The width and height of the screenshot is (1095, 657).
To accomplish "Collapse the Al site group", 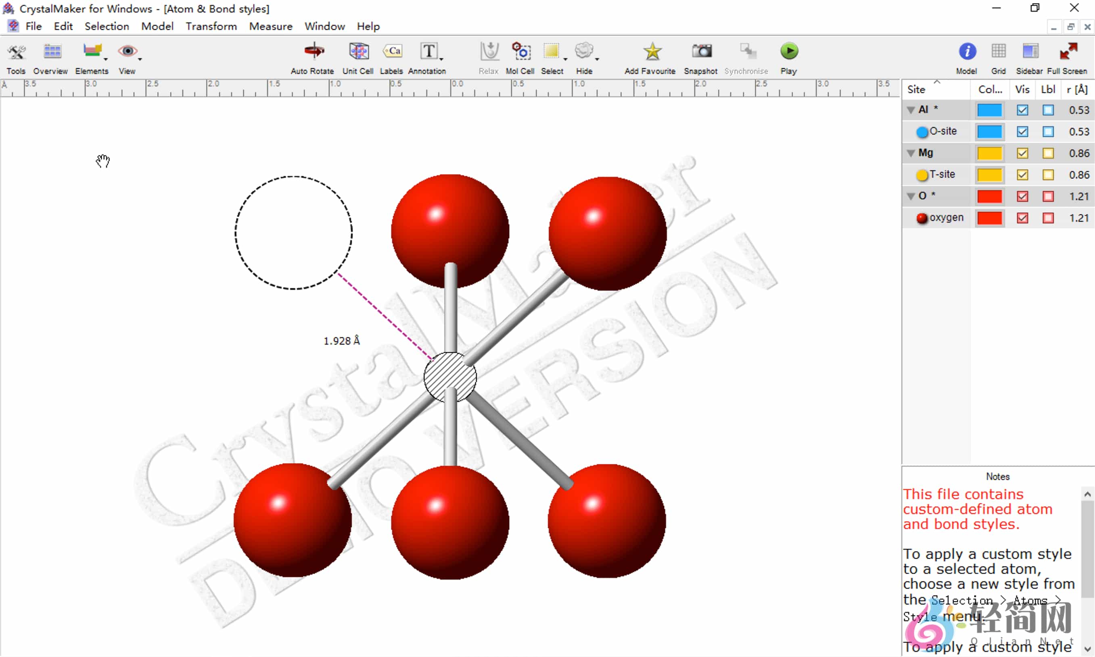I will 911,109.
